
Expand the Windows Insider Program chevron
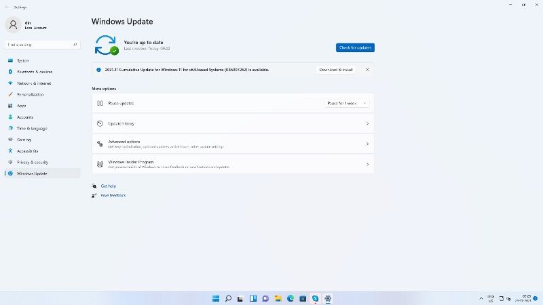[x=367, y=164]
